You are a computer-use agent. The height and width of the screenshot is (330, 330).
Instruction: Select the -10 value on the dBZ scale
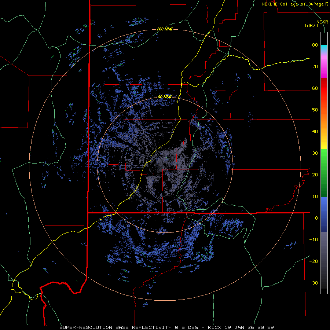click(313, 240)
